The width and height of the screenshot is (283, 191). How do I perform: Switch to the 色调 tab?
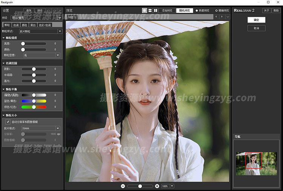[x=16, y=24]
